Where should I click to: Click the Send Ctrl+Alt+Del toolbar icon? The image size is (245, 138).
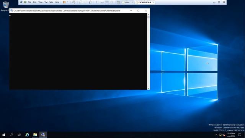point(74,2)
